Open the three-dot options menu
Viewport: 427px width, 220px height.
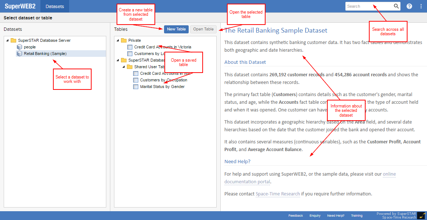coord(421,6)
